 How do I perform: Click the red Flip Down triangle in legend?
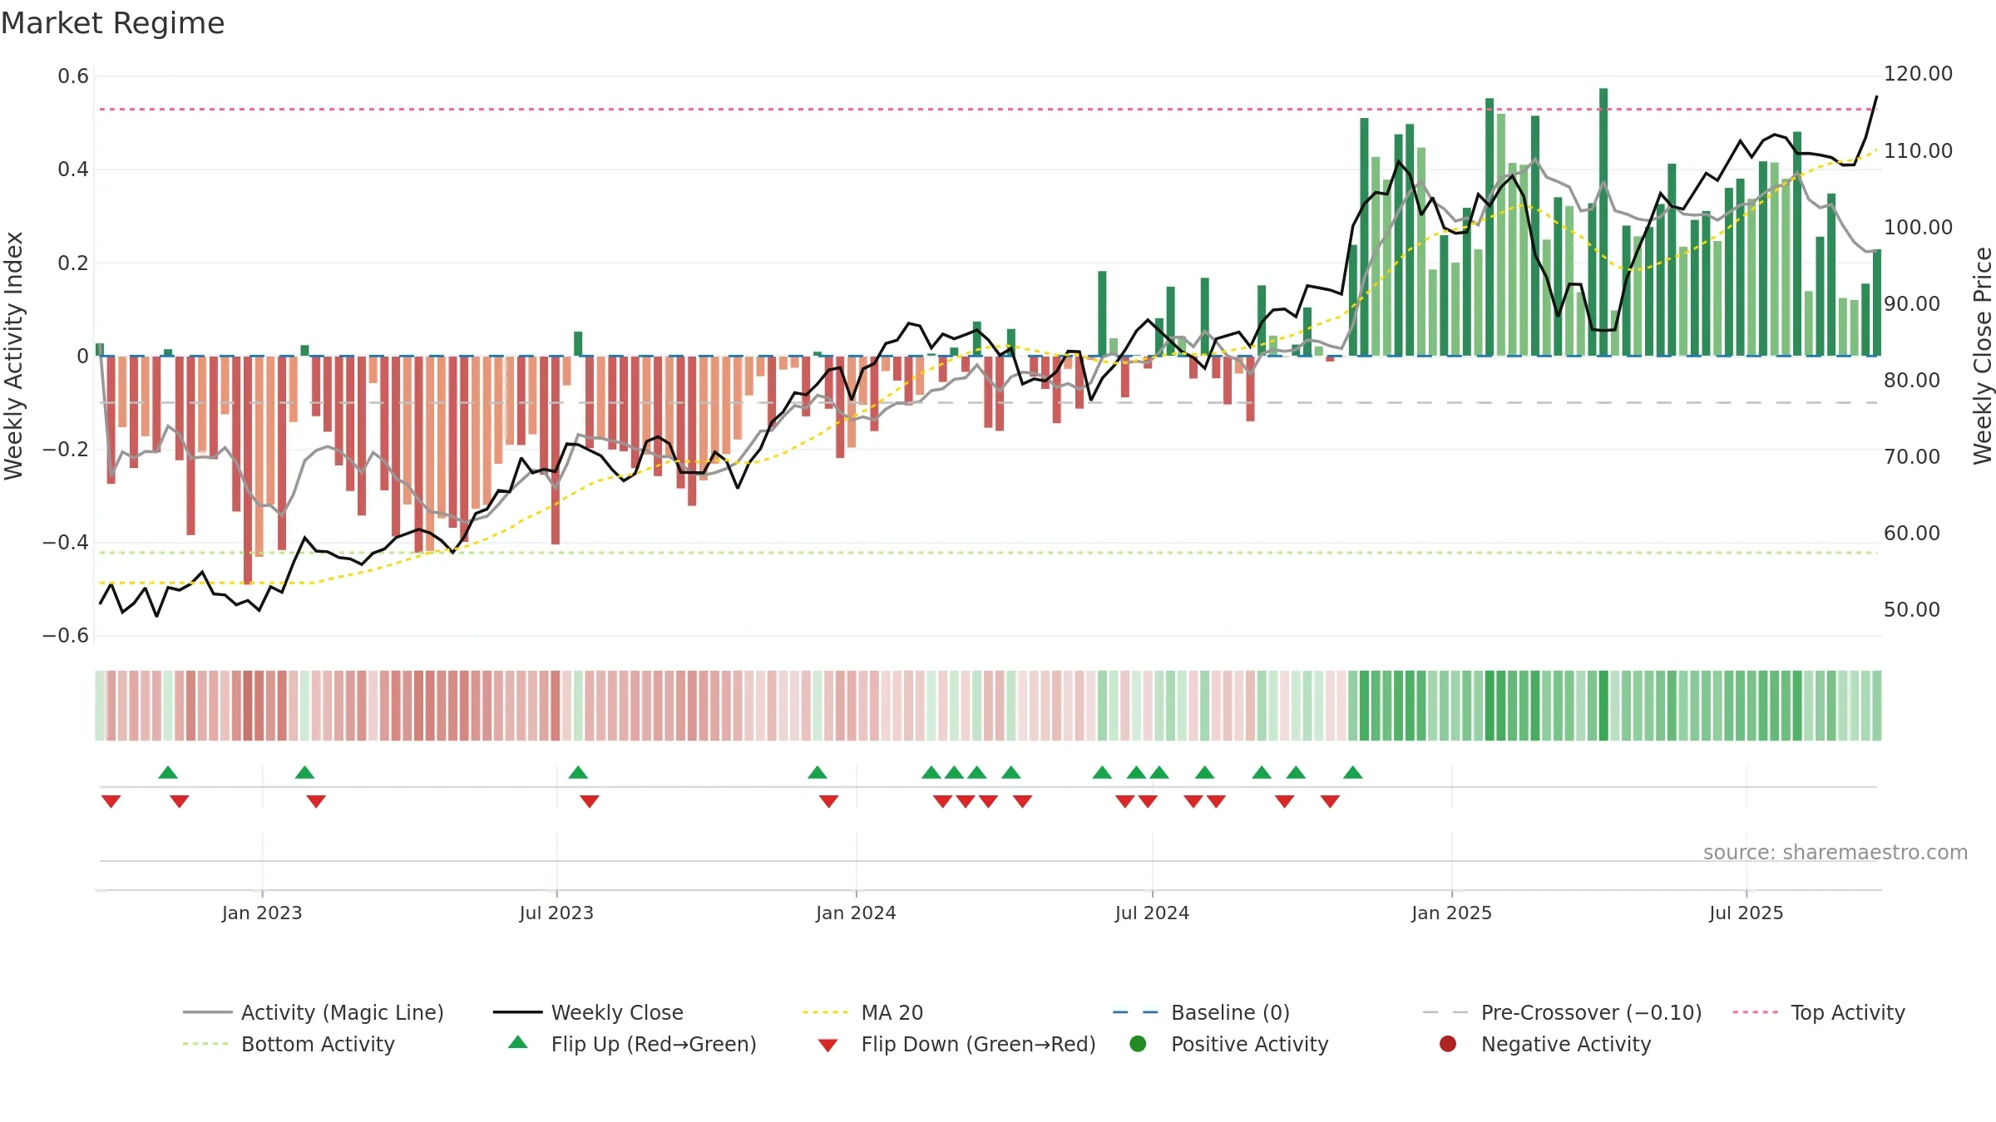click(828, 1045)
